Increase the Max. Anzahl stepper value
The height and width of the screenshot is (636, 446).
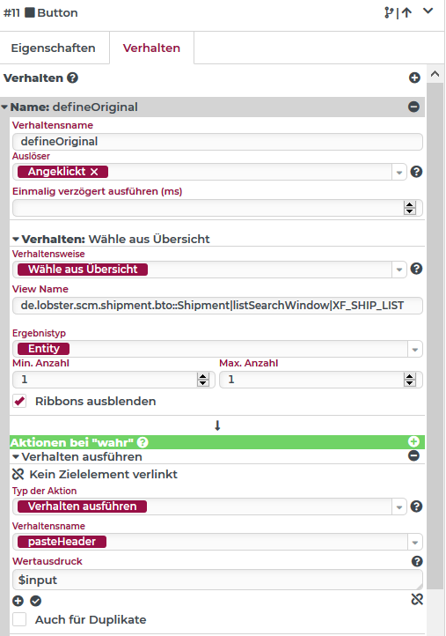tap(410, 376)
